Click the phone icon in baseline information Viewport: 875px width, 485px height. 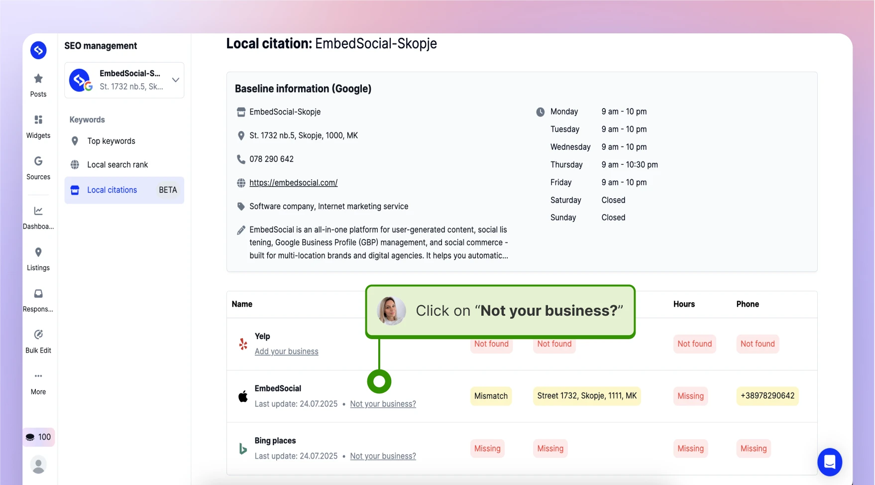pos(241,159)
